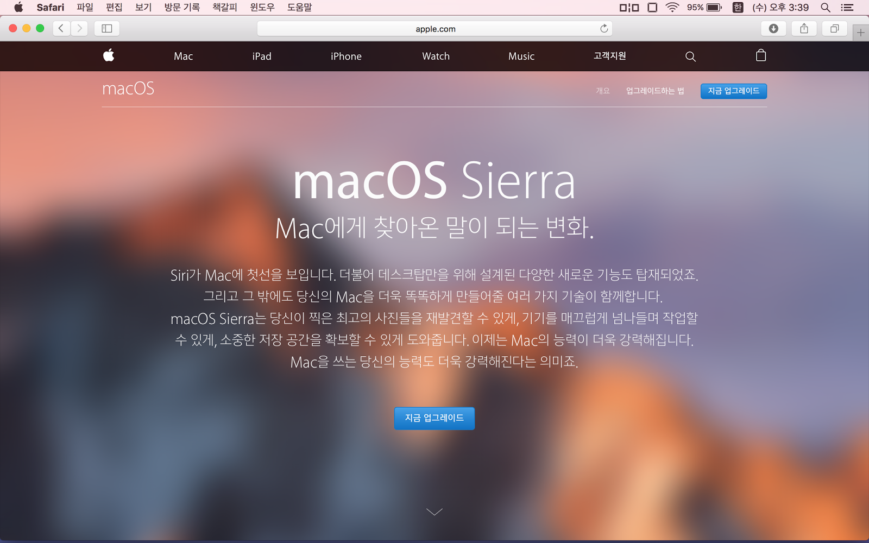Show all tabs overview

click(x=835, y=28)
